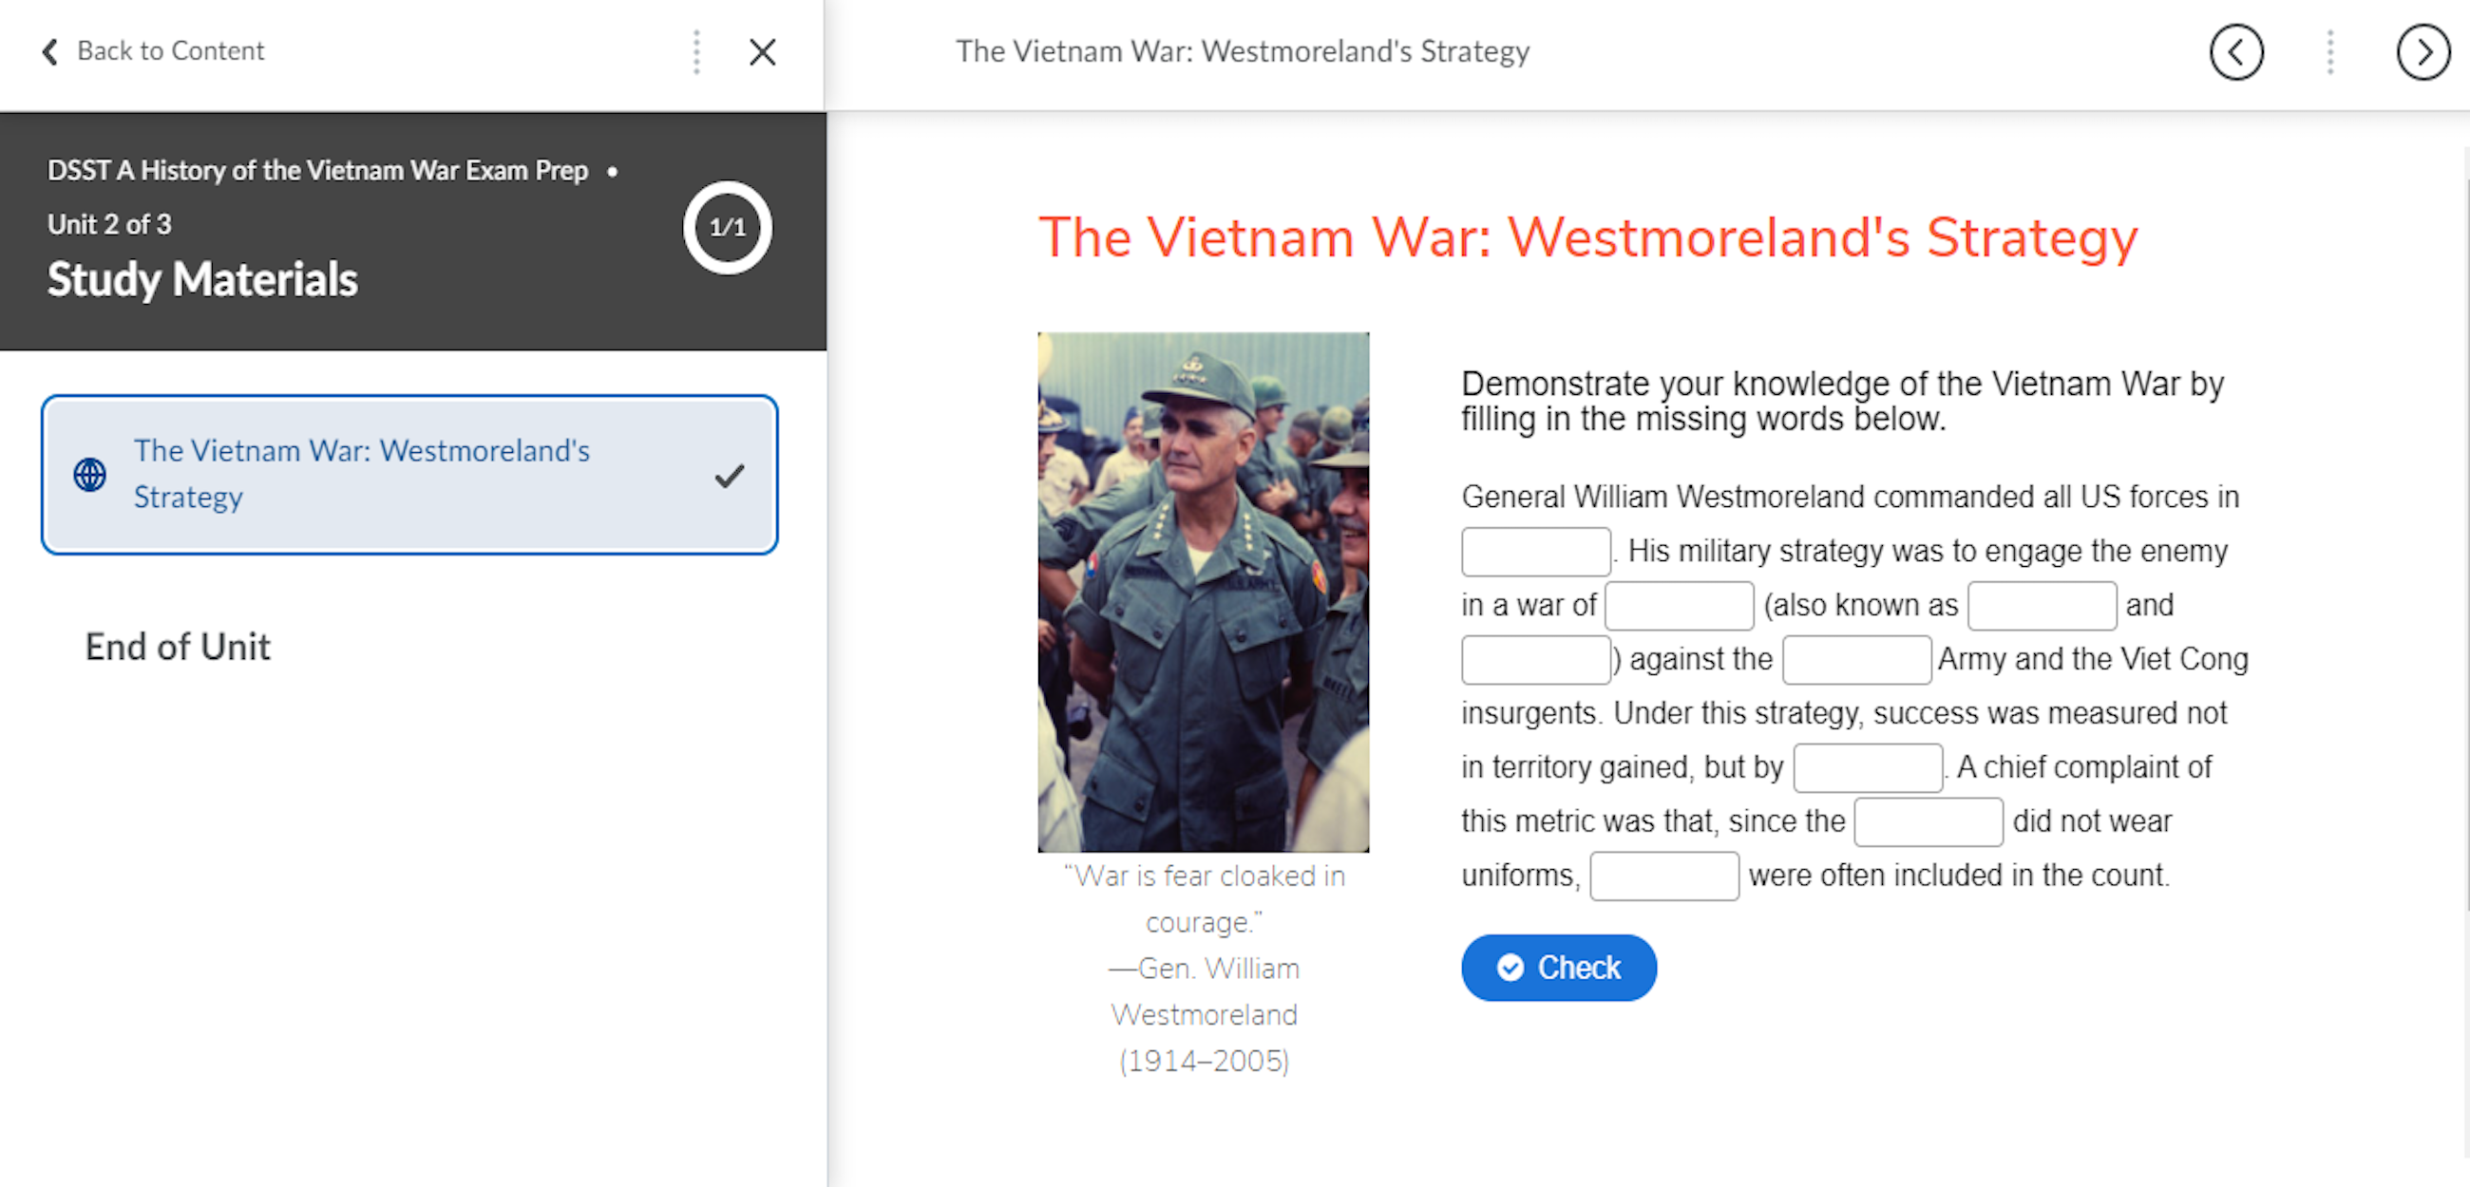Select The Vietnam War: Westmoreland's Strategy item
The width and height of the screenshot is (2470, 1187).
coord(362,474)
